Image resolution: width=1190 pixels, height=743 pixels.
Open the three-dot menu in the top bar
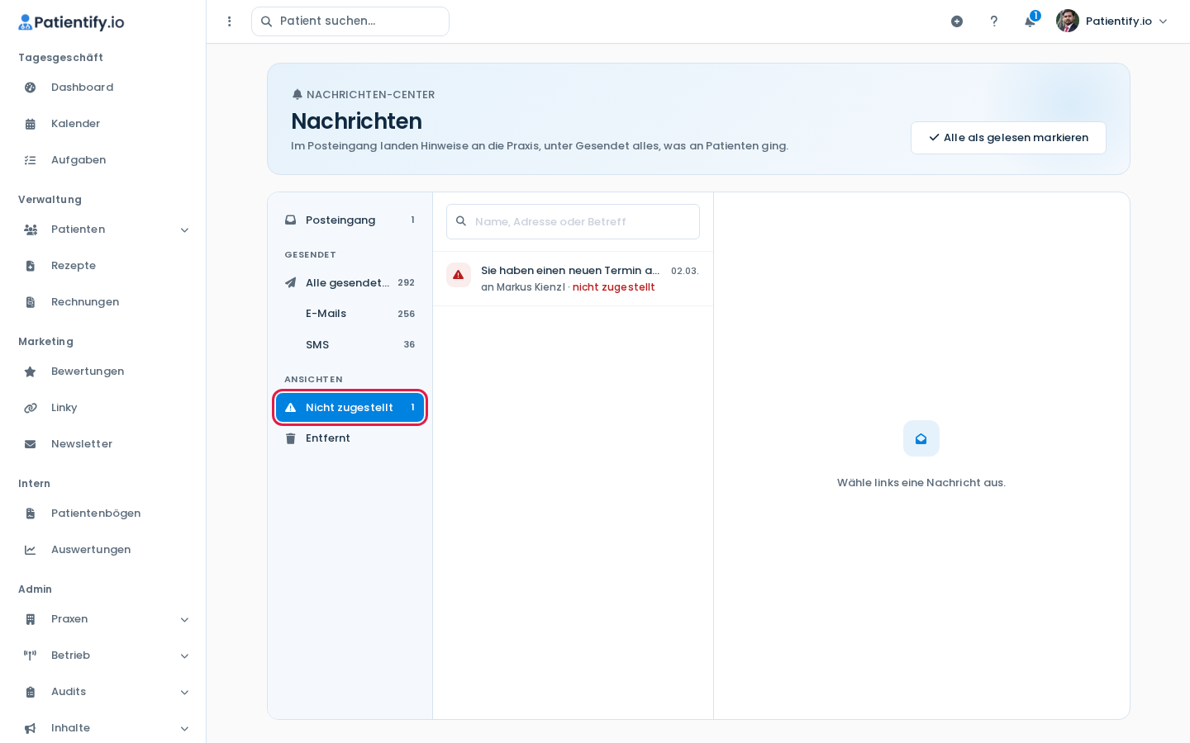click(230, 21)
